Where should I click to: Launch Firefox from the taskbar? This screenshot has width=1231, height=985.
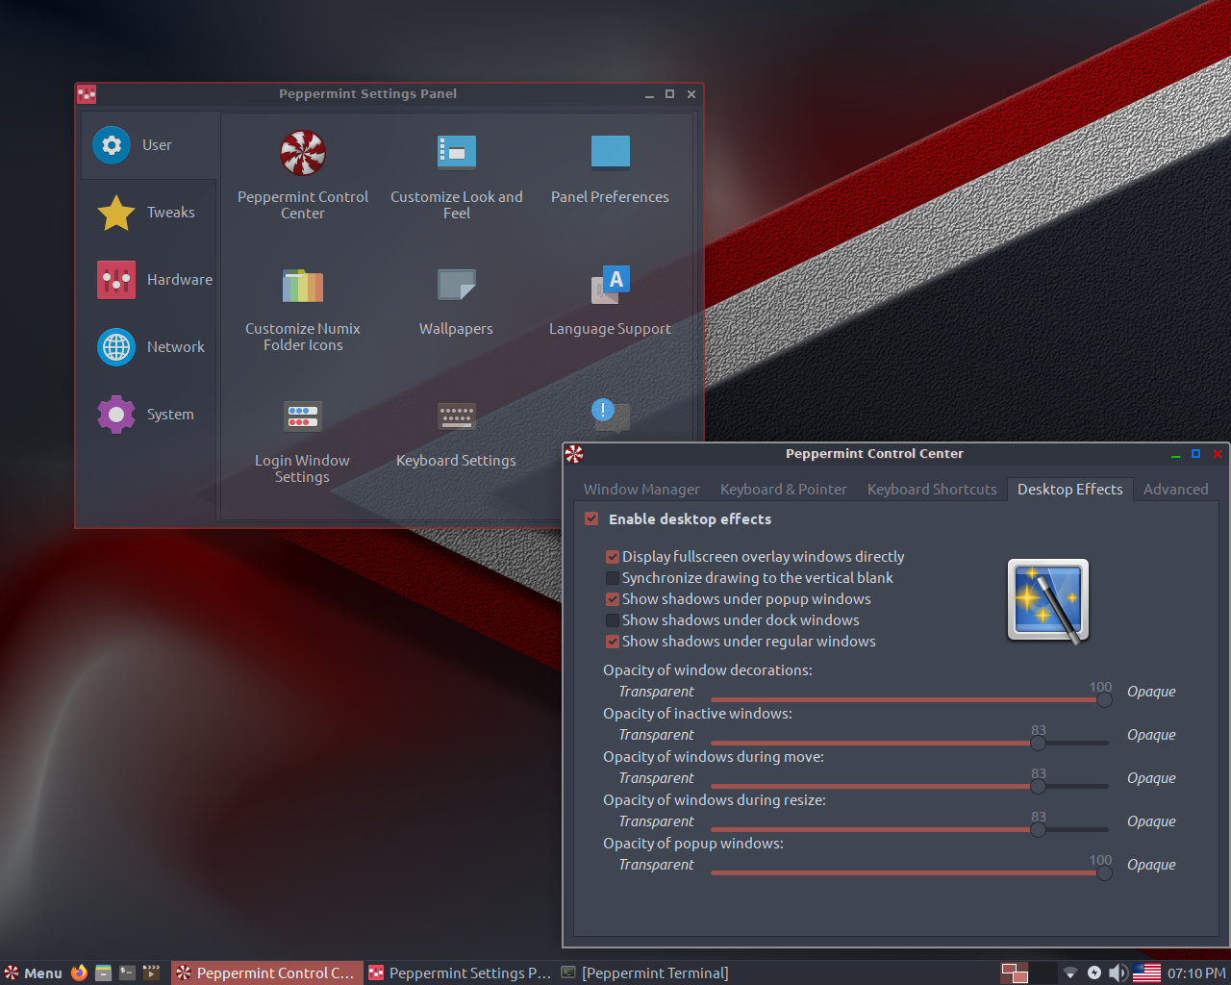pyautogui.click(x=79, y=972)
